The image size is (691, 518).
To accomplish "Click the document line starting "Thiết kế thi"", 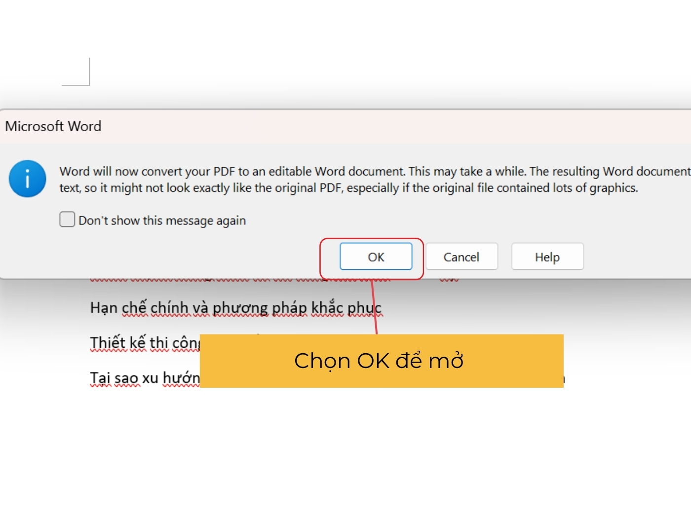I will click(145, 342).
